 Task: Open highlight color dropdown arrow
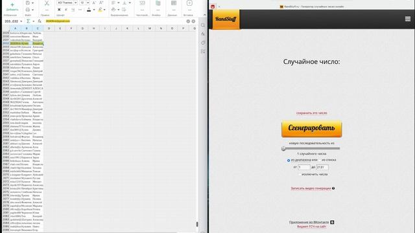coord(104,10)
